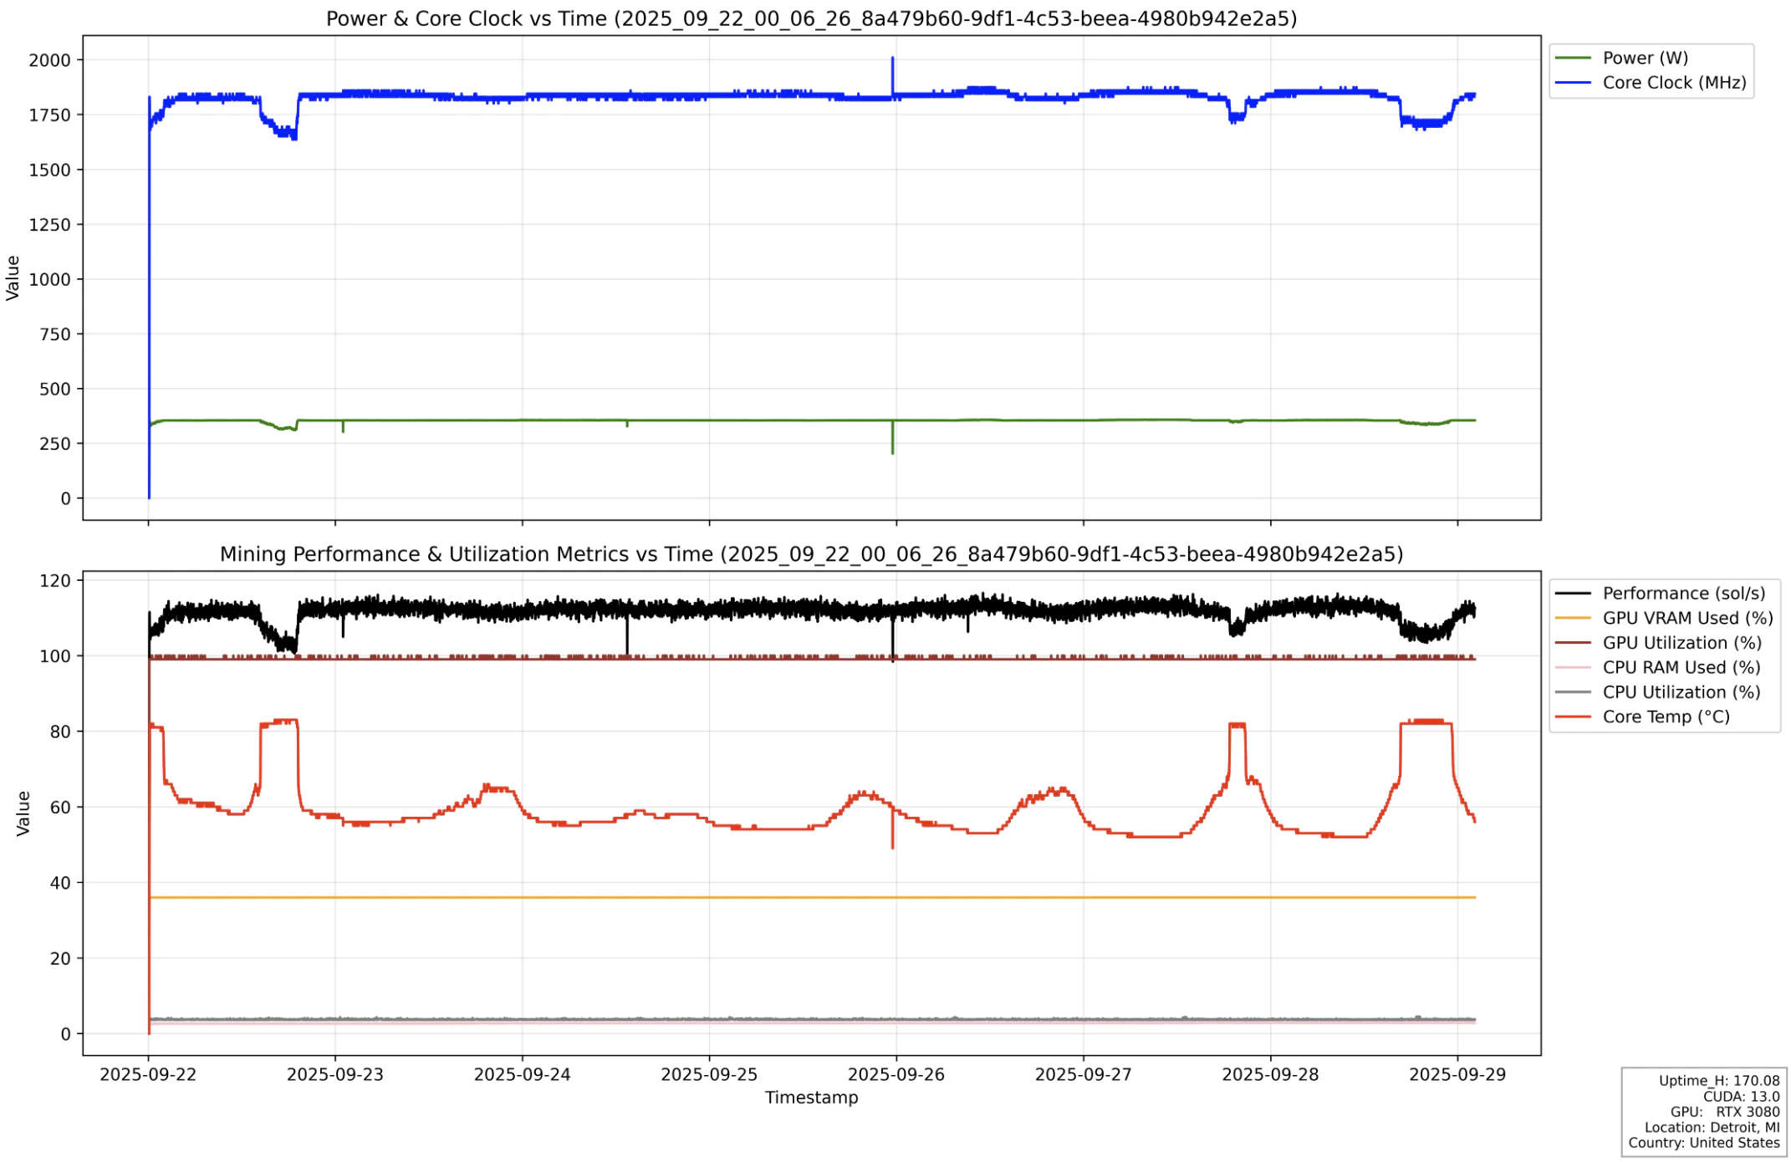Click the 2025-09-26 x-axis tick label
The width and height of the screenshot is (1791, 1162).
click(895, 1075)
